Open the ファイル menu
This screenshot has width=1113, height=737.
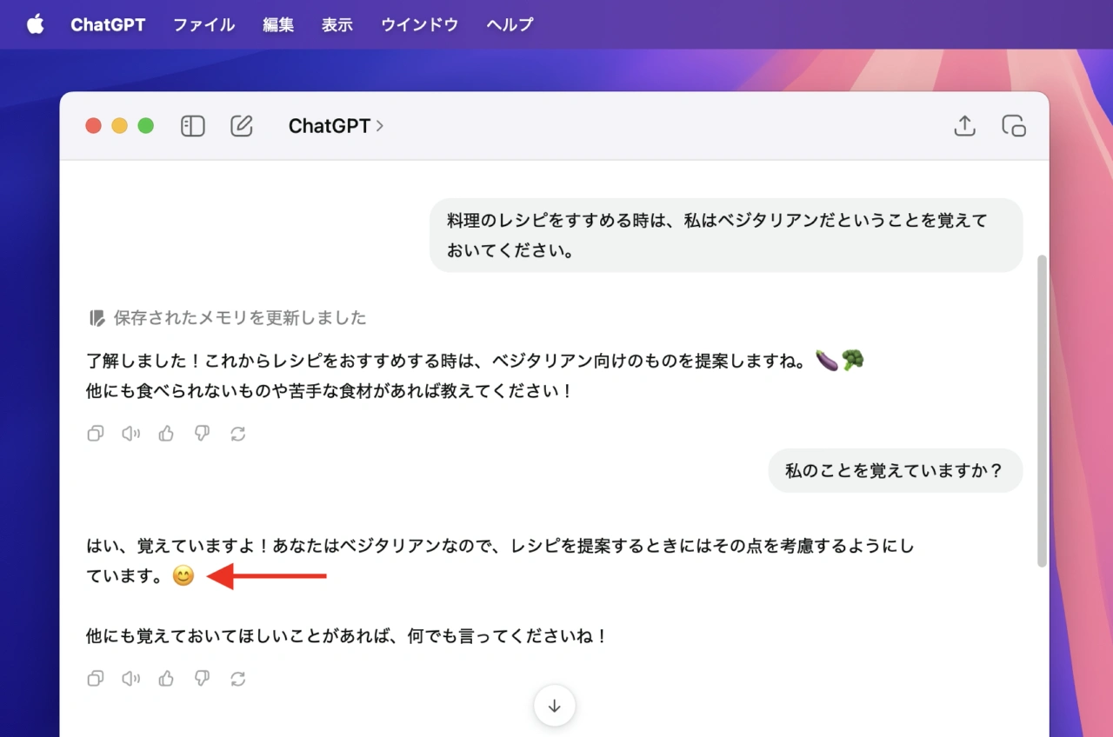(203, 24)
